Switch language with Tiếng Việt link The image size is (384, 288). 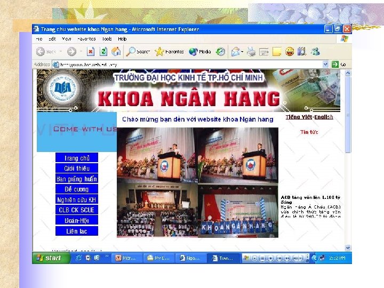click(299, 117)
